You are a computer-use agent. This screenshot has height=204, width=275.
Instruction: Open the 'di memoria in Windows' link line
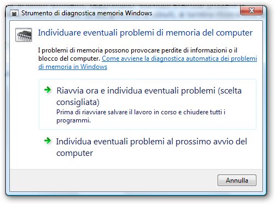pos(73,67)
